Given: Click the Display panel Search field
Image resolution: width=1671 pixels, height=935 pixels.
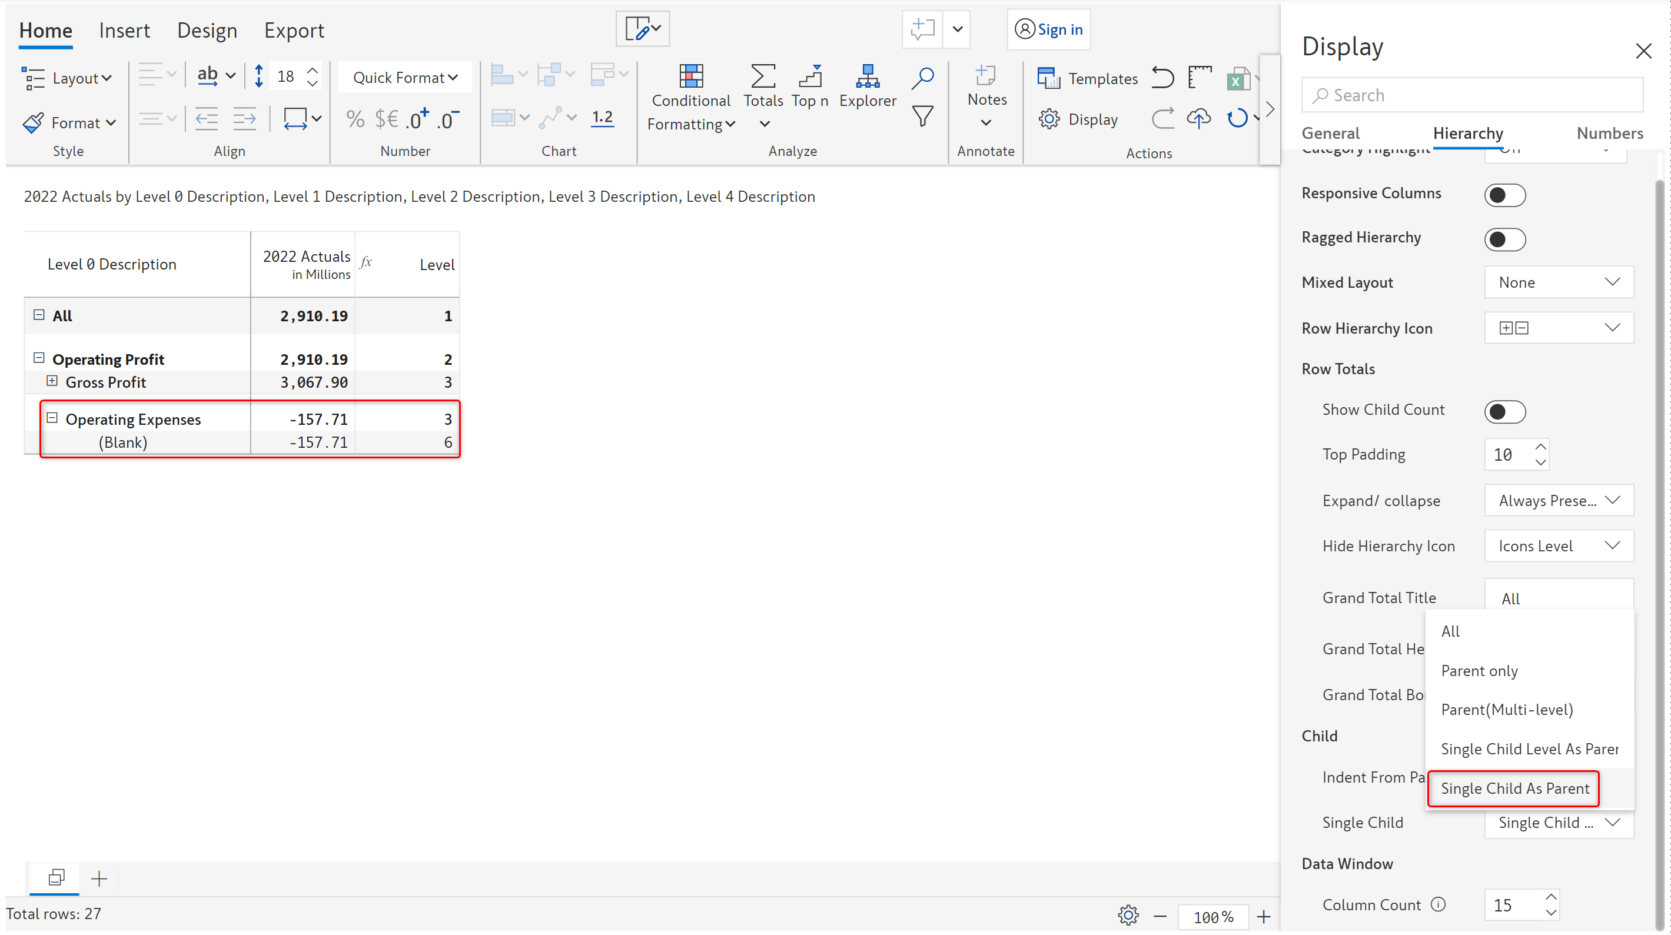Looking at the screenshot, I should (x=1472, y=95).
